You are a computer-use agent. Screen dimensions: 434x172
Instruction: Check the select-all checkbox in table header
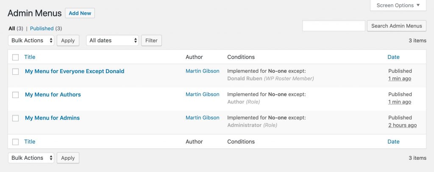point(16,57)
